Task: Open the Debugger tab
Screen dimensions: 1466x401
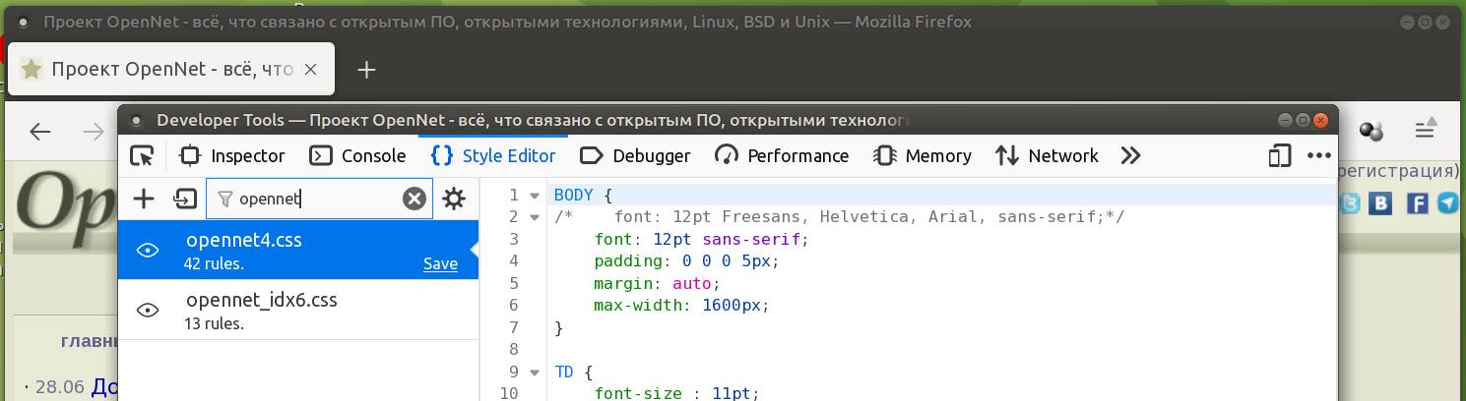Action: pos(636,155)
